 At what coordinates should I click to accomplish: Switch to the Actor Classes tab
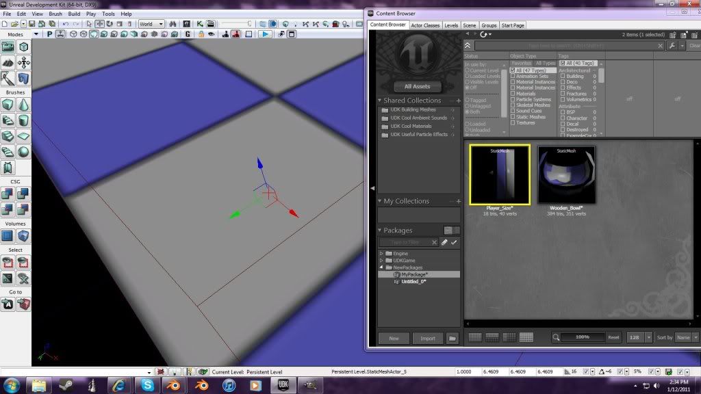(425, 25)
